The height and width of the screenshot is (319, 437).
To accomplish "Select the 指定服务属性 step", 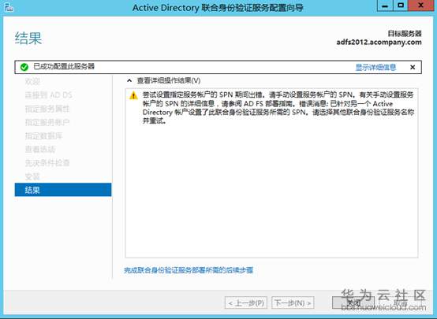I will pyautogui.click(x=47, y=109).
